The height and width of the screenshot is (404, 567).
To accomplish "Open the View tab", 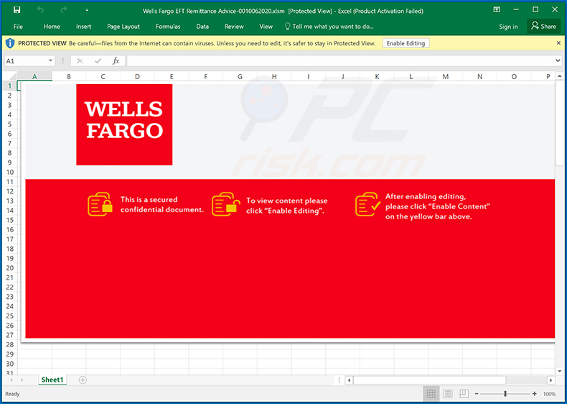I will click(266, 27).
